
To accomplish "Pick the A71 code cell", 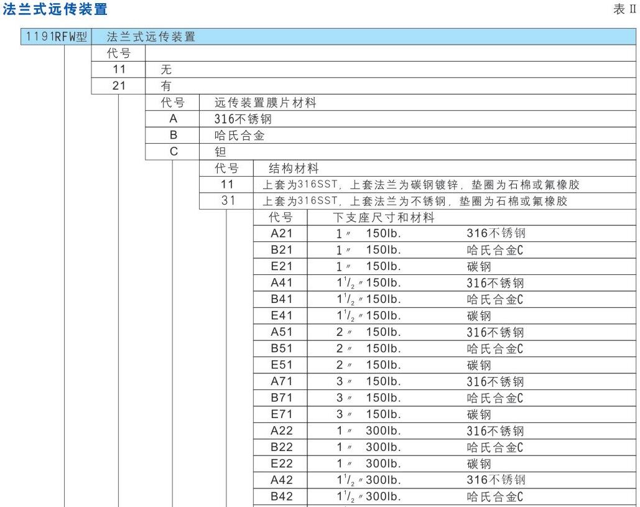I will coord(281,382).
